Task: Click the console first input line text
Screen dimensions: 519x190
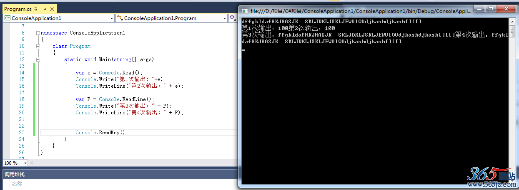Action: point(332,21)
